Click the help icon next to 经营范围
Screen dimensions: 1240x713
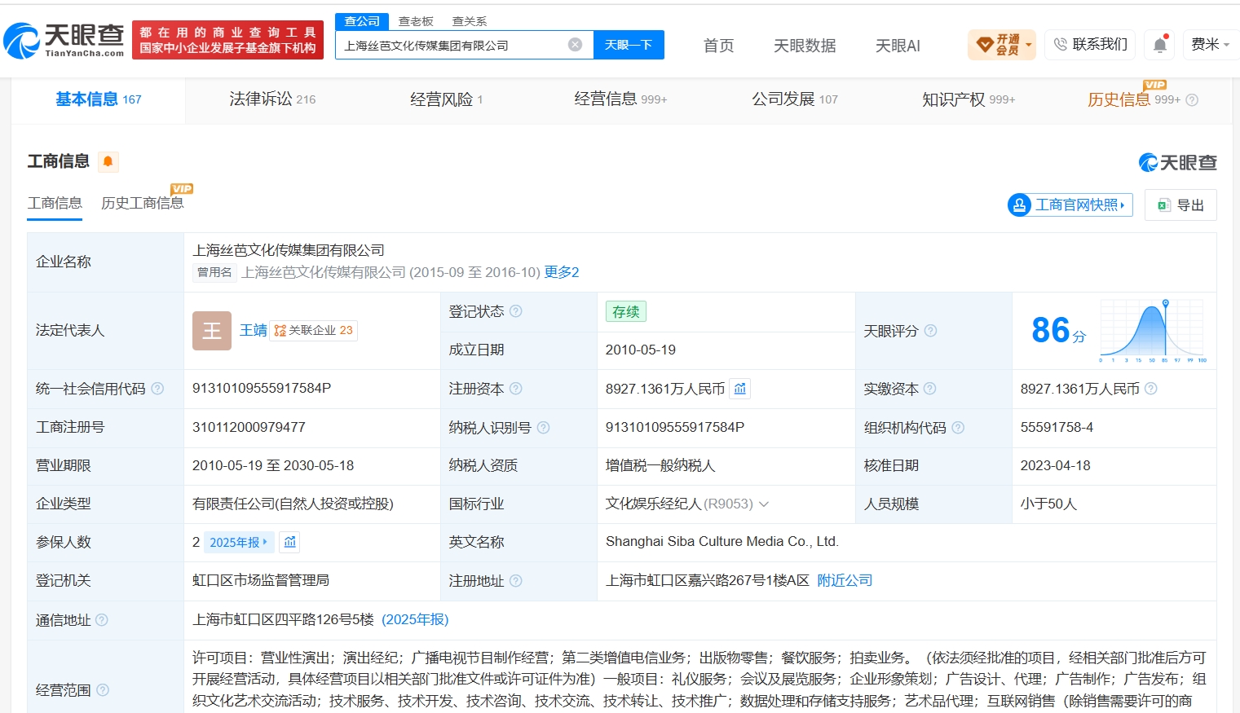tap(103, 690)
